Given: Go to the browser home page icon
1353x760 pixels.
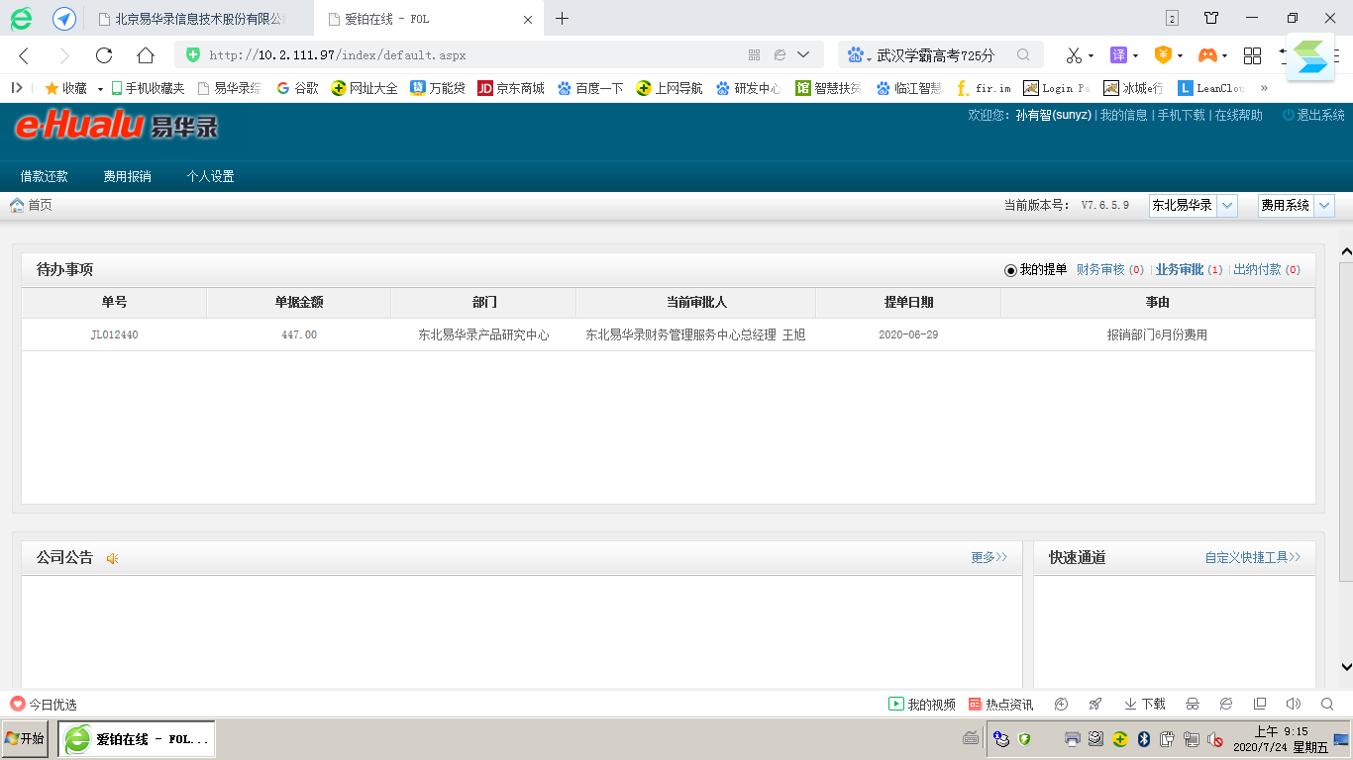Looking at the screenshot, I should pyautogui.click(x=146, y=55).
